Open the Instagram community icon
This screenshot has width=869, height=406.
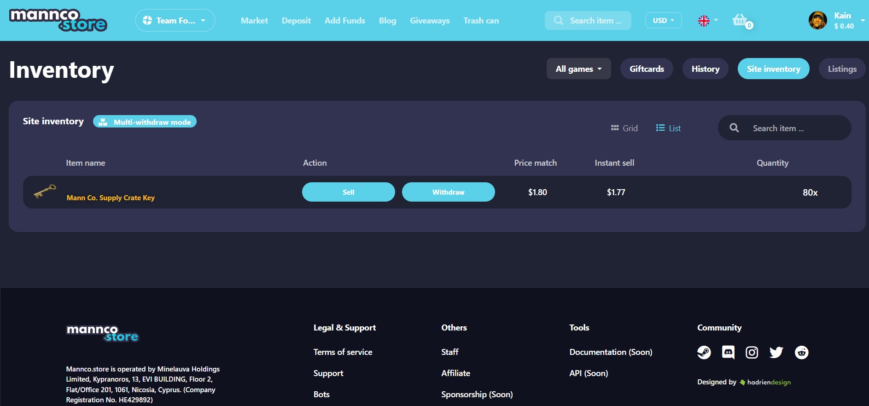(x=752, y=353)
